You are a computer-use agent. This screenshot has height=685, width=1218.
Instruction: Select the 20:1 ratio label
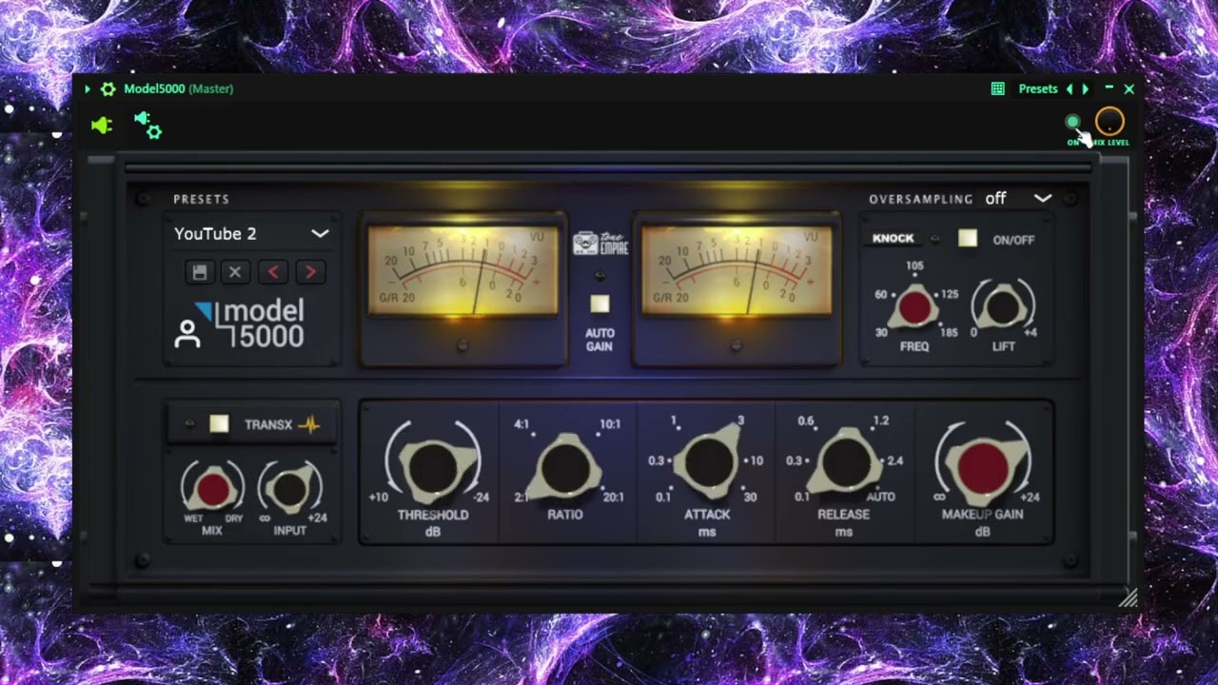613,497
